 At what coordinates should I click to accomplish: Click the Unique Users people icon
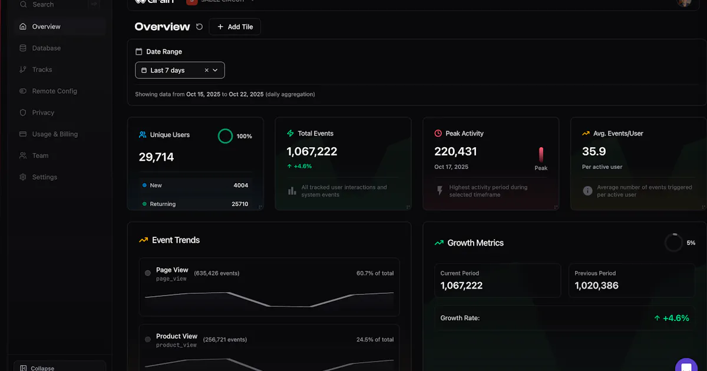(143, 135)
